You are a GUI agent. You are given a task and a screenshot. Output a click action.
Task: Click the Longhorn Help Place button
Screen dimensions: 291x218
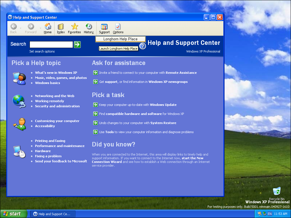pos(120,39)
